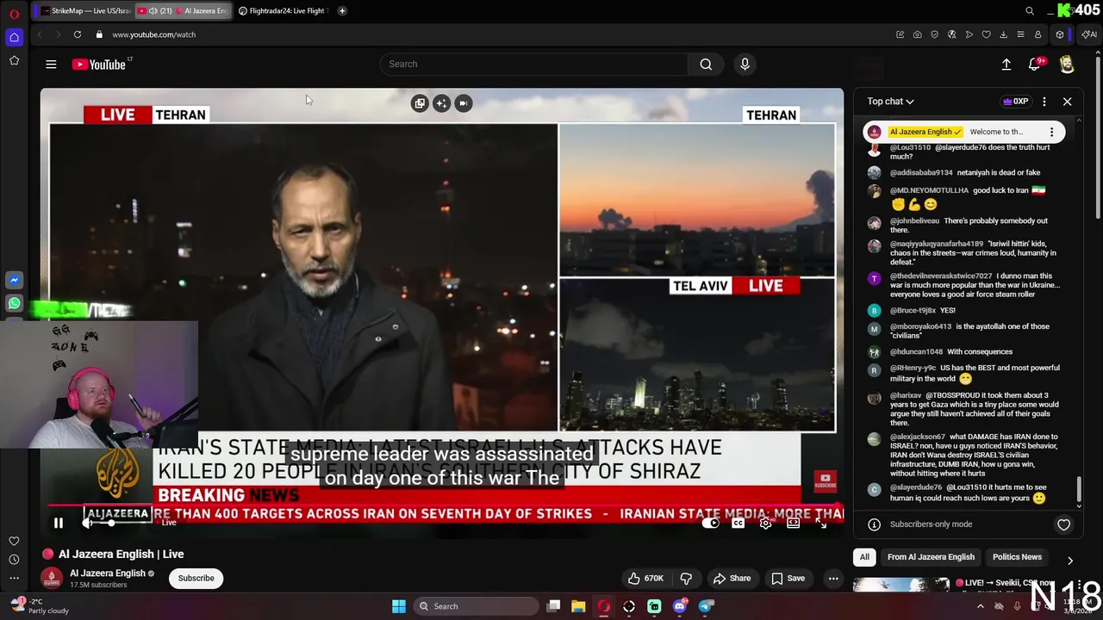Close the live chat panel
Image resolution: width=1103 pixels, height=620 pixels.
[x=1067, y=102]
